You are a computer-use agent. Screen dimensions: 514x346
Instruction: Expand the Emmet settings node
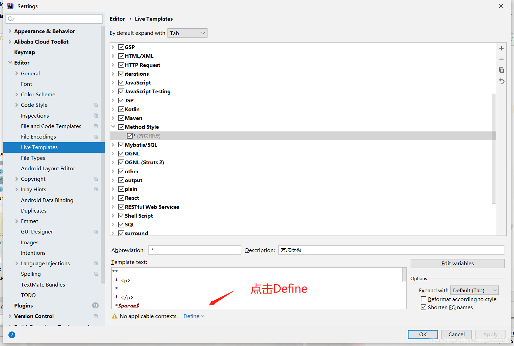[x=17, y=221]
